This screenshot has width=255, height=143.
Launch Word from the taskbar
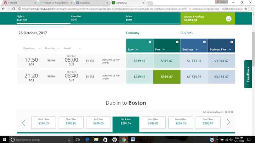133,139
